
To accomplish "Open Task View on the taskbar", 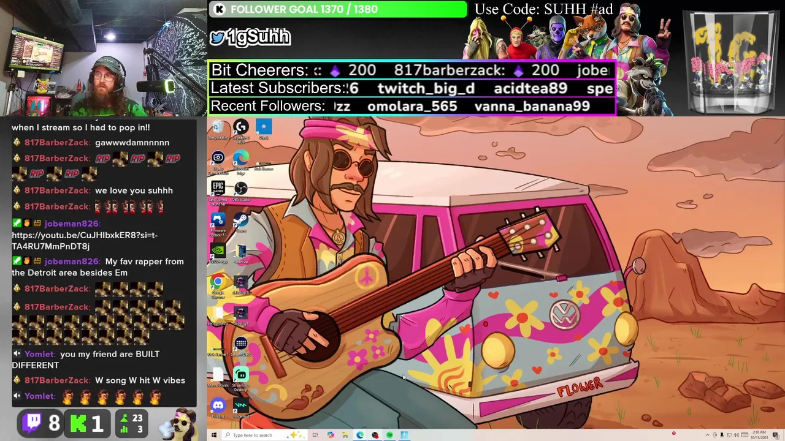I will pyautogui.click(x=315, y=435).
